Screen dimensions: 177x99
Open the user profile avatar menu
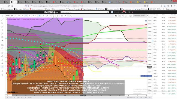pos(112,12)
